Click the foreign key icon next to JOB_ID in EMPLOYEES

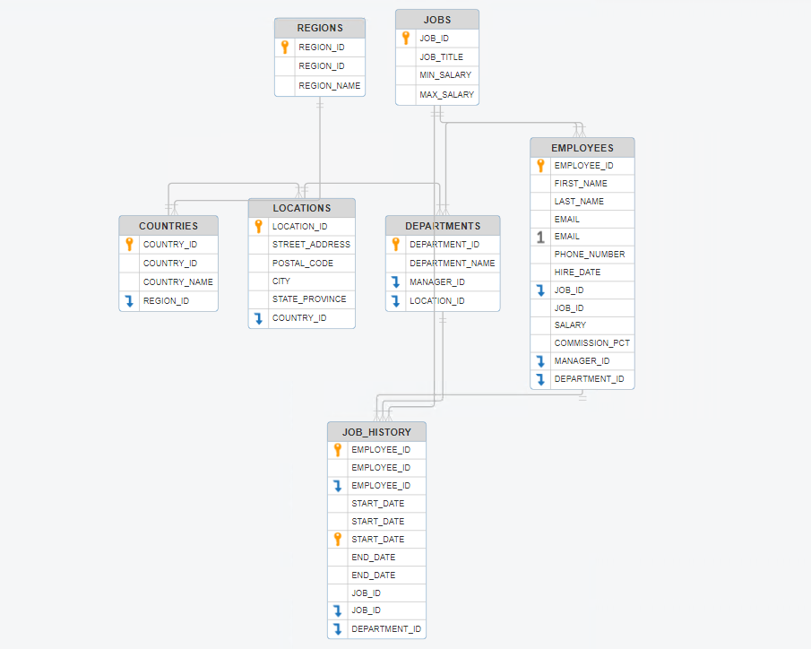539,290
